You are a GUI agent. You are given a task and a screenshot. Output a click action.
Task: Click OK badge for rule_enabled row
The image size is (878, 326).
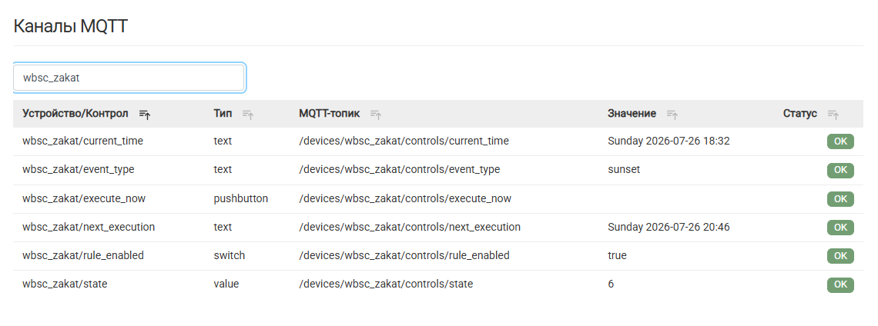coord(840,255)
